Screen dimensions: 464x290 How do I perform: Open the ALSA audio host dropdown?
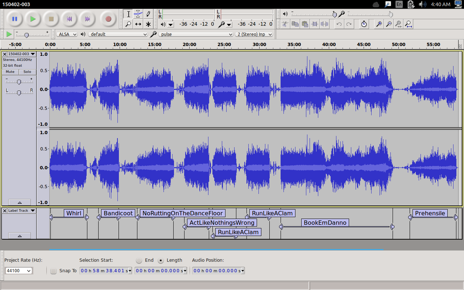67,34
